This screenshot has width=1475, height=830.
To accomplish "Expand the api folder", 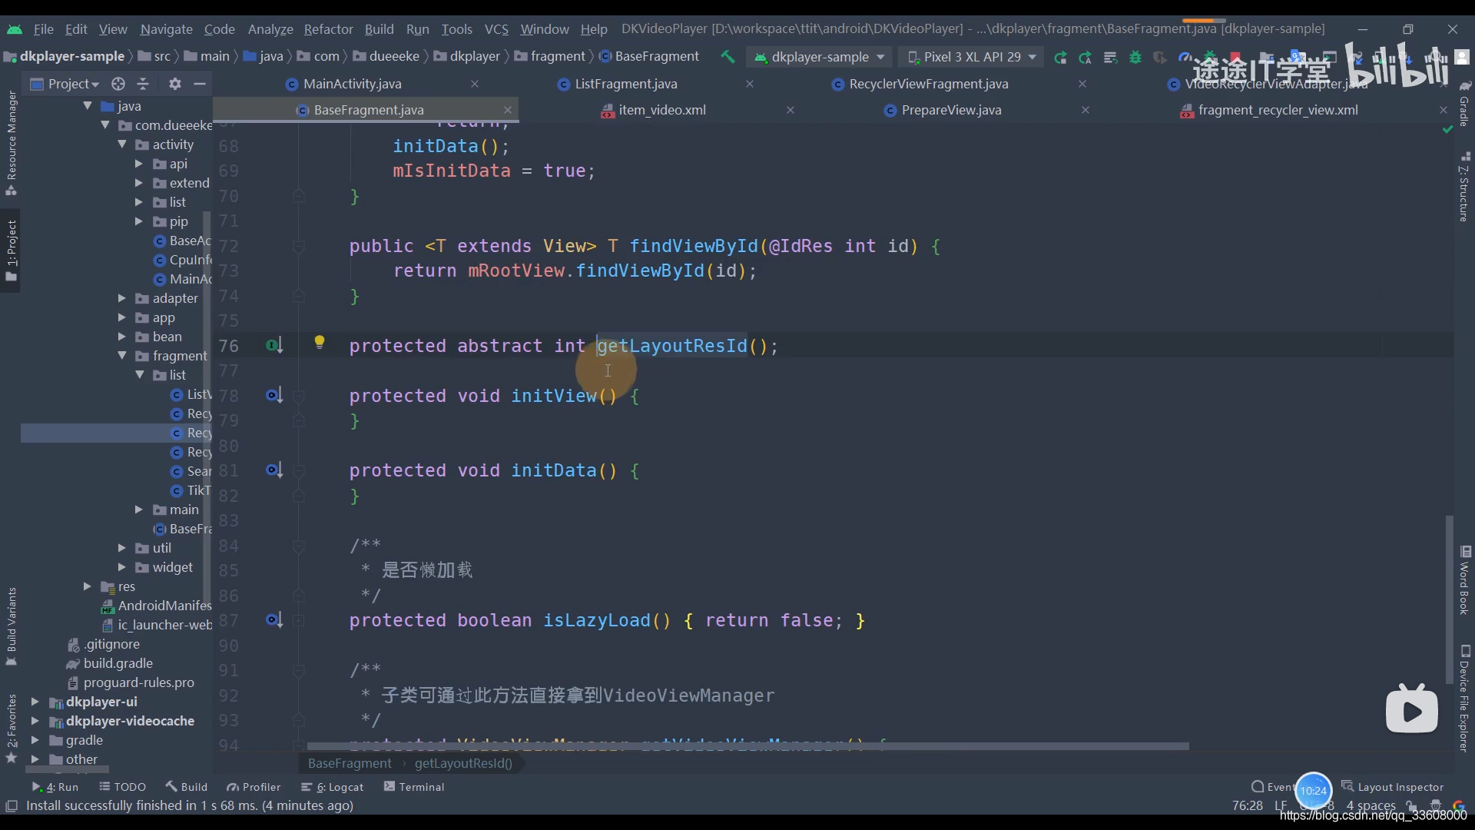I will pyautogui.click(x=139, y=164).
